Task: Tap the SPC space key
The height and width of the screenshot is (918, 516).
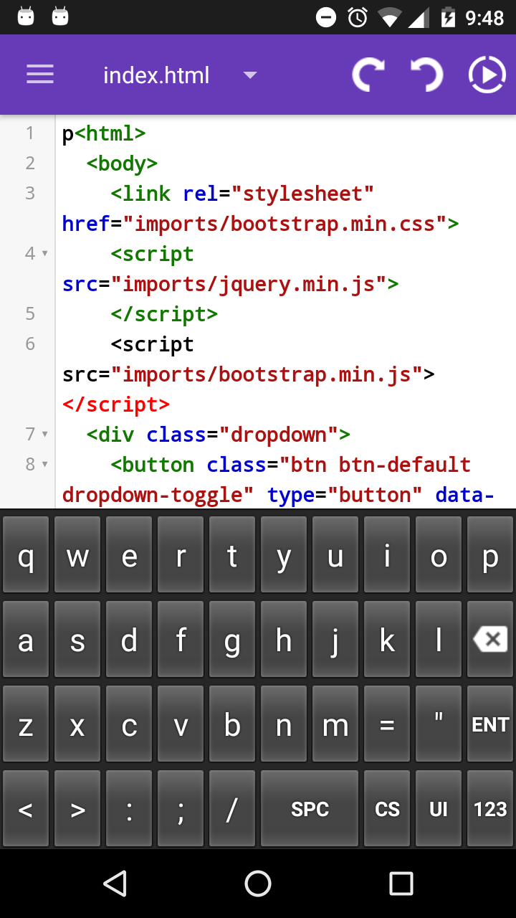Action: pyautogui.click(x=310, y=808)
